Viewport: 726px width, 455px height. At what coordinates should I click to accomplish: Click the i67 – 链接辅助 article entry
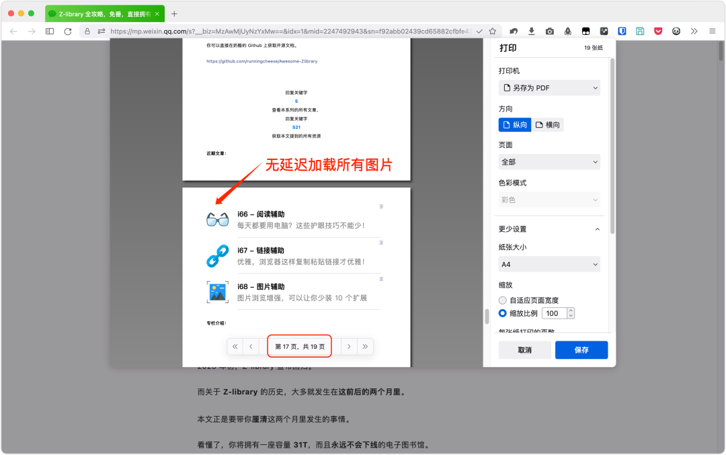tap(293, 256)
